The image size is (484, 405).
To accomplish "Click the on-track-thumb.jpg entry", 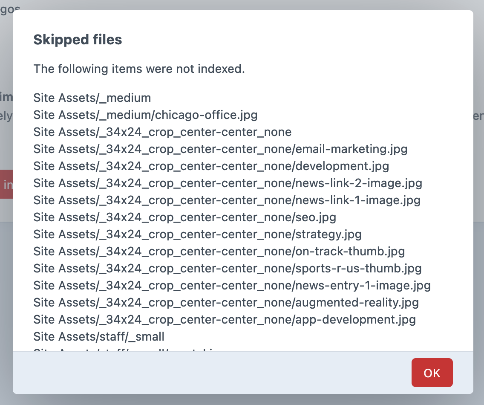I will click(x=219, y=251).
